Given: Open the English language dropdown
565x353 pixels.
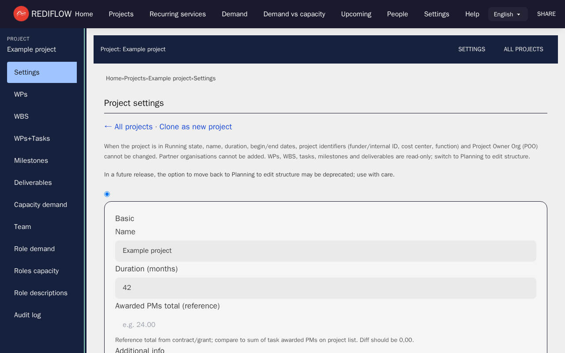Looking at the screenshot, I should (508, 14).
